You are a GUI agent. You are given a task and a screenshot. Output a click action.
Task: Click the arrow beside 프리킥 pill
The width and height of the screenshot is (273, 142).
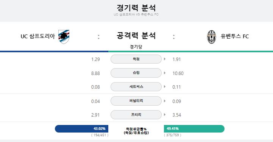[x=165, y=115]
